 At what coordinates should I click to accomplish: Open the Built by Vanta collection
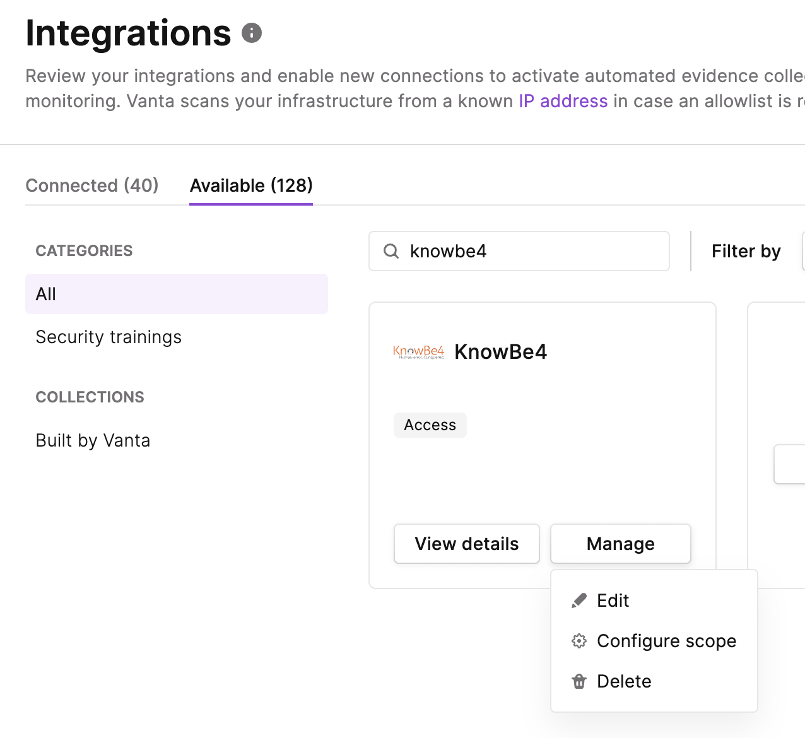point(177,440)
